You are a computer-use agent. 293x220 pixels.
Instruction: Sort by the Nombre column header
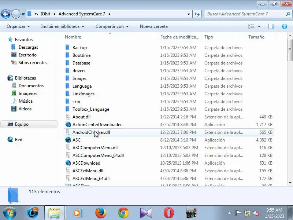tap(73, 37)
